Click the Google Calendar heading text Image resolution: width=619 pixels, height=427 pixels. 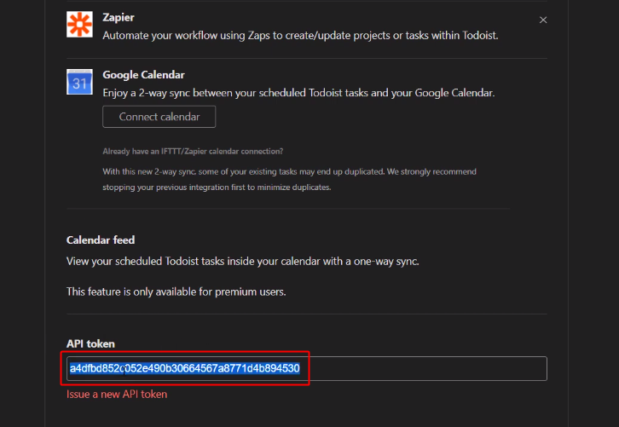[x=144, y=75]
